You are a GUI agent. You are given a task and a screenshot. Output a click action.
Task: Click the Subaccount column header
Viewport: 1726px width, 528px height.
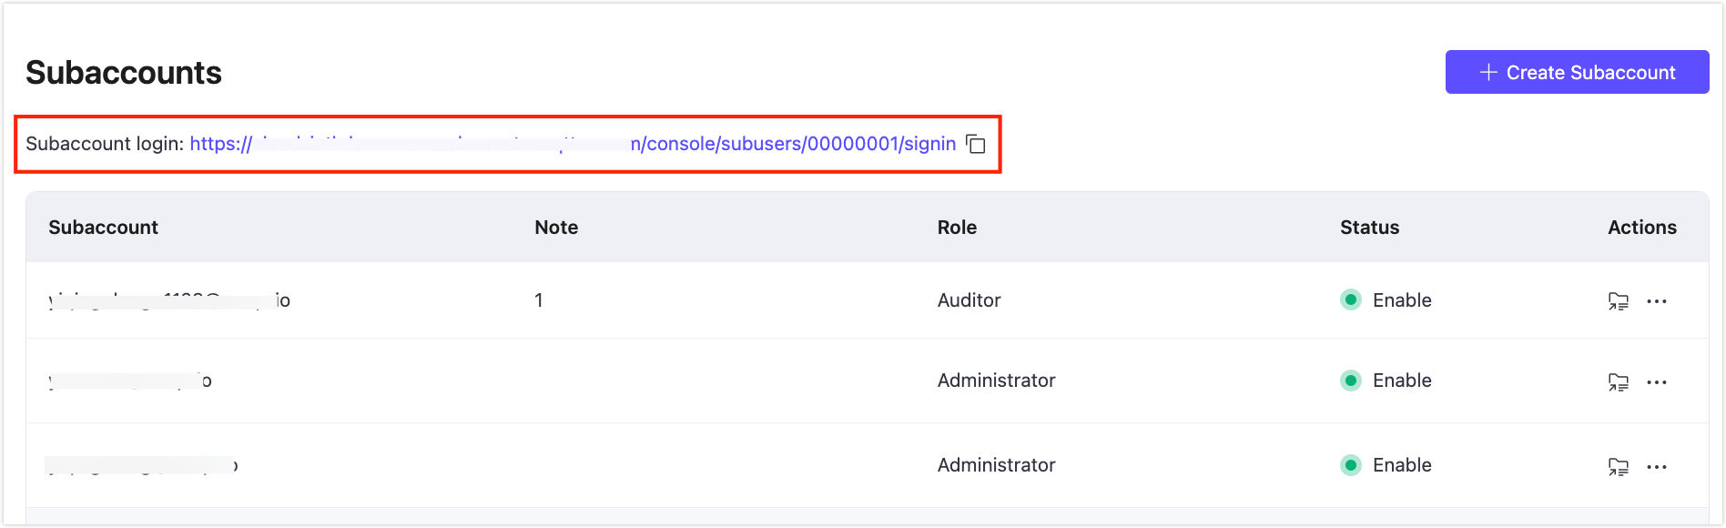tap(103, 228)
